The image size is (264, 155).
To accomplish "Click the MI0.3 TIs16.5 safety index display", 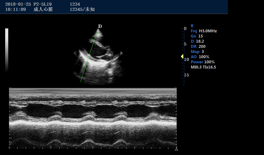I will click(x=203, y=67).
